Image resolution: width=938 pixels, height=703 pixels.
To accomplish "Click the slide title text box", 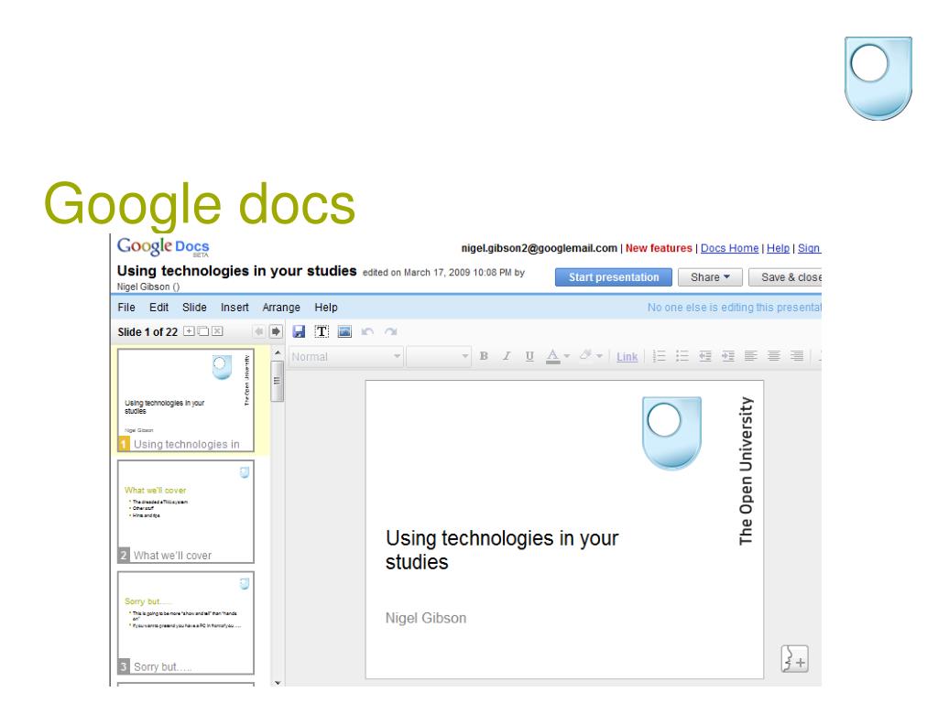I will click(x=502, y=550).
